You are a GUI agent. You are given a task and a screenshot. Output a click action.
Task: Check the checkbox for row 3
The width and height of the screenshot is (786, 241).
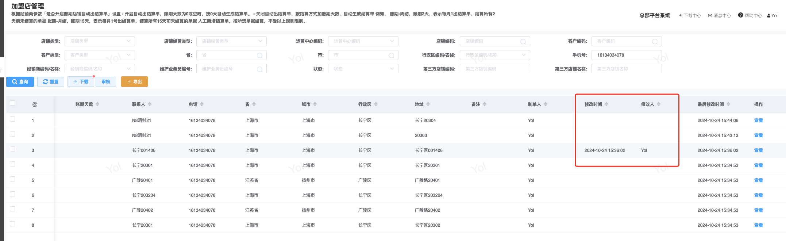pos(12,149)
